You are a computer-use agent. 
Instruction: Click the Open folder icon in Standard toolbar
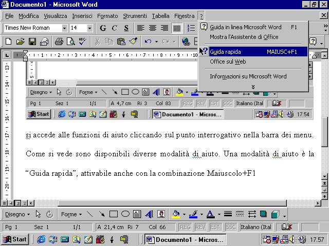[21, 42]
